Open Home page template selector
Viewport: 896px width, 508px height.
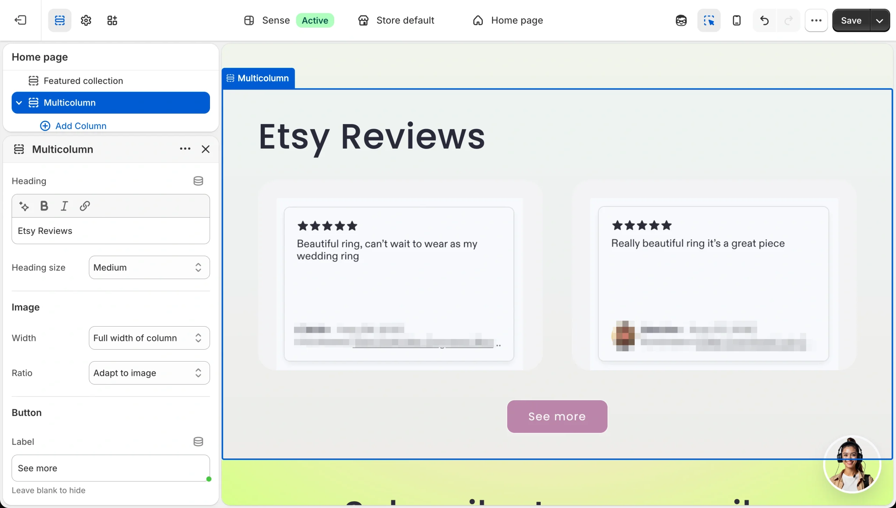[x=507, y=20]
